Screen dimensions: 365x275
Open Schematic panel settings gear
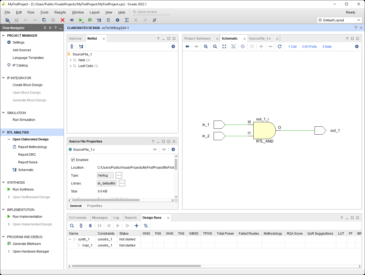[357, 46]
